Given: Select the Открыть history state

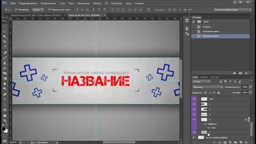Looking at the screenshot, I should tap(220, 27).
